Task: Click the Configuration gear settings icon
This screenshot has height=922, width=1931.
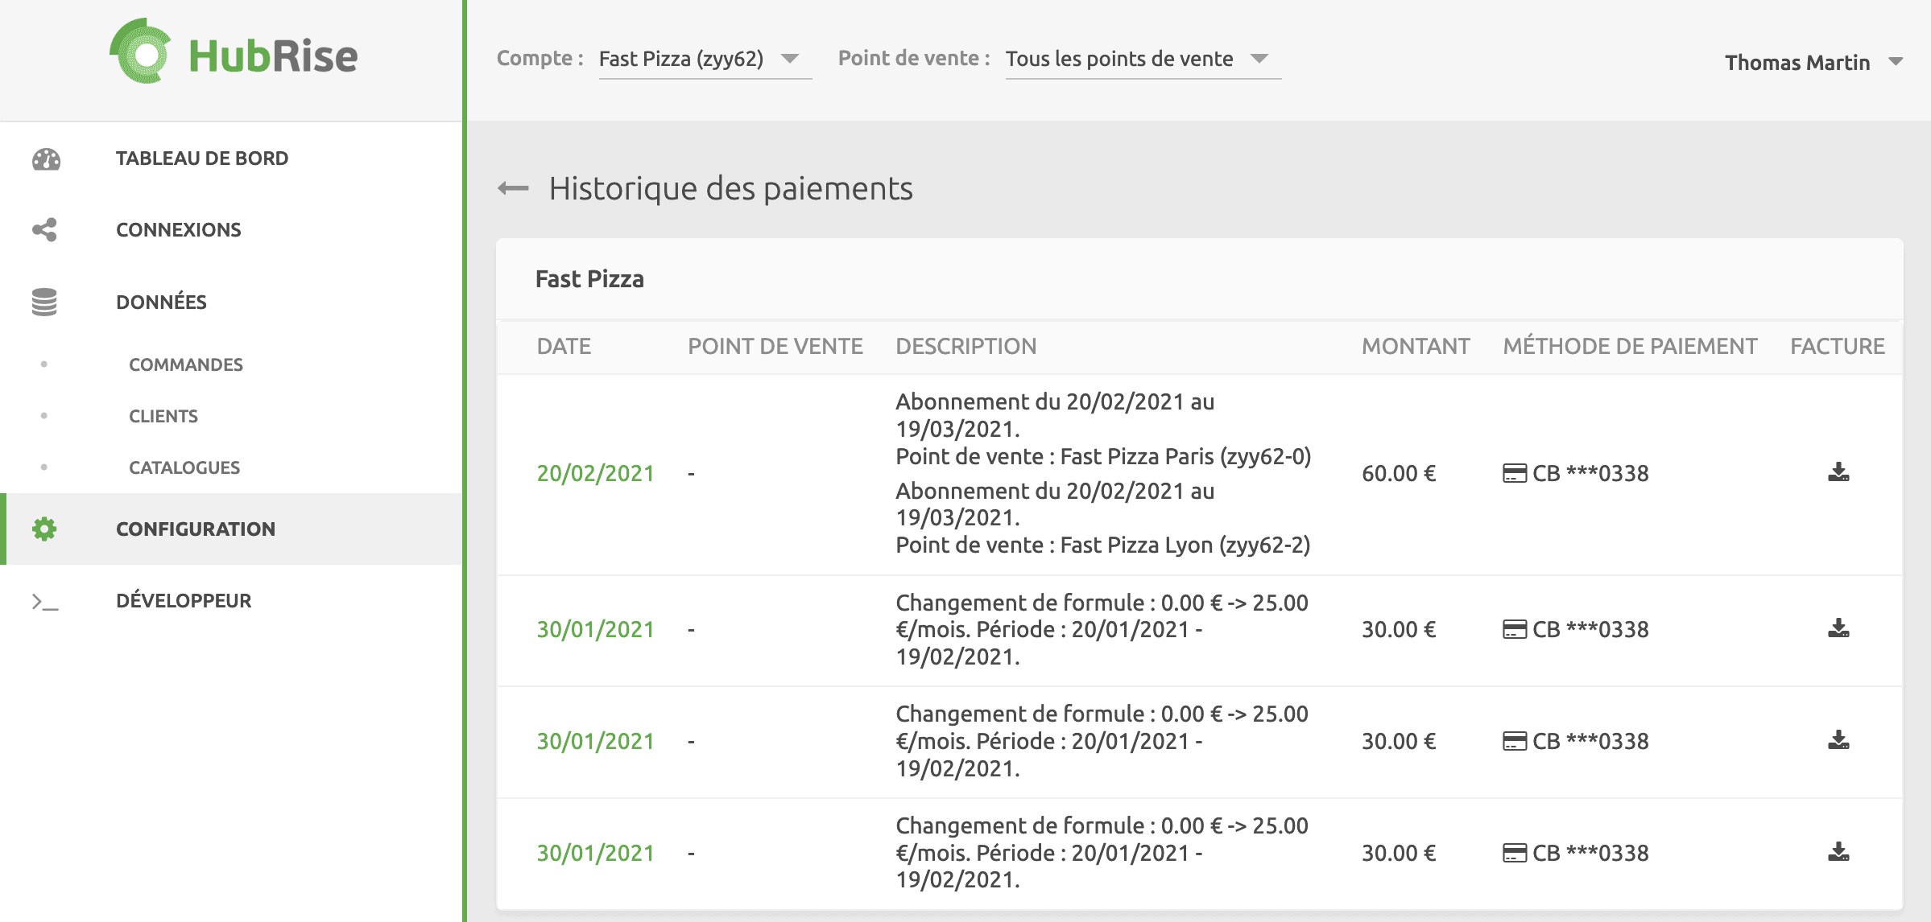Action: (44, 528)
